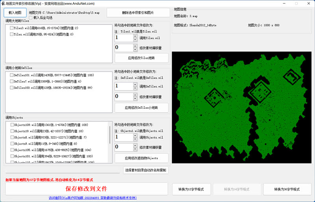This screenshot has width=315, height=202.
Task: Click 选择素材目录自动改名和复制 button
Action: pos(146,170)
